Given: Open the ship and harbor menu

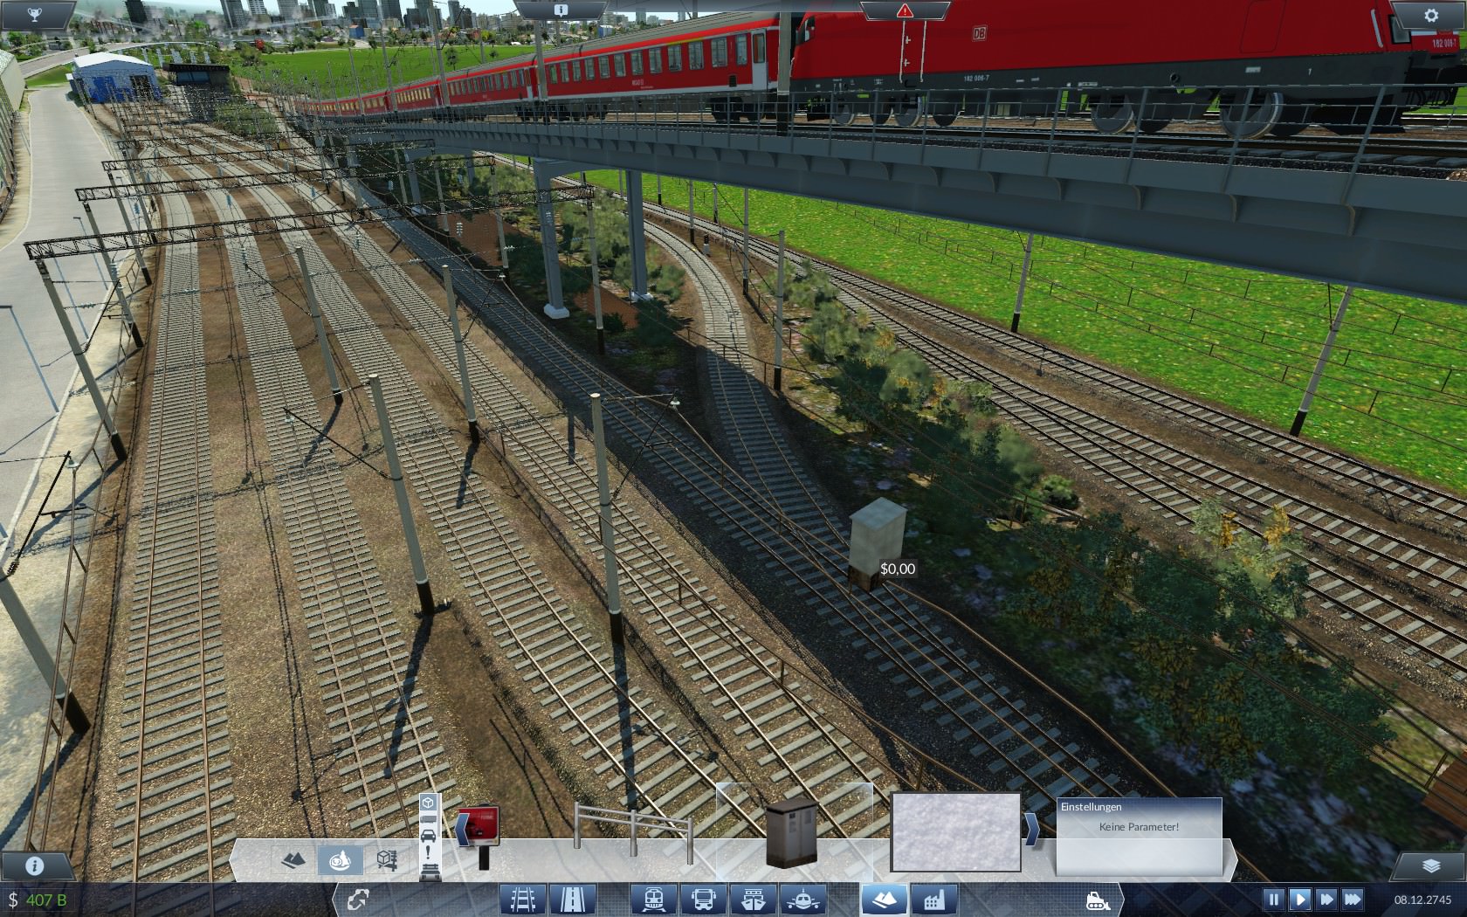Looking at the screenshot, I should pyautogui.click(x=754, y=899).
